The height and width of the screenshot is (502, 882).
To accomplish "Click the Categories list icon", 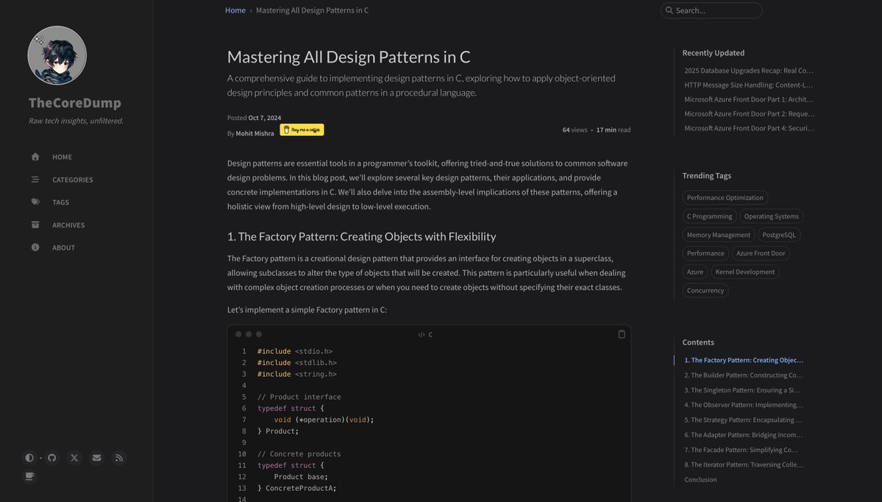I will click(x=35, y=180).
